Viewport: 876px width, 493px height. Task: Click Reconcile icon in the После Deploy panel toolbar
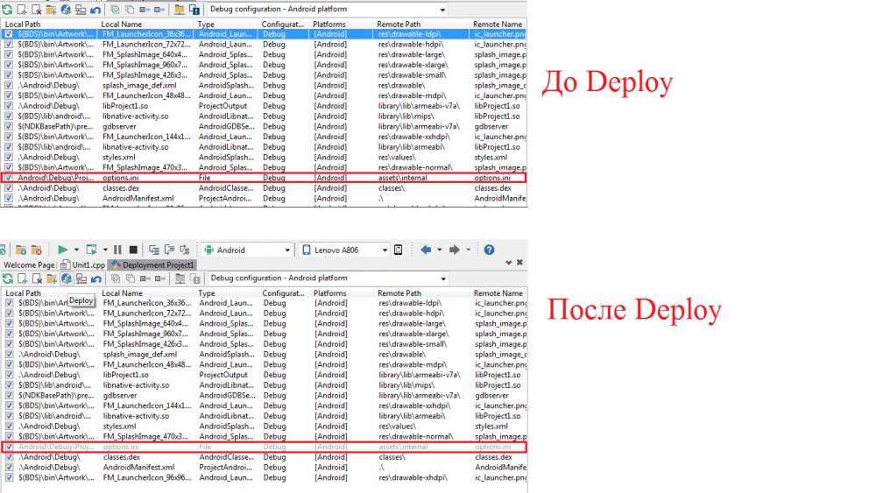[8, 278]
